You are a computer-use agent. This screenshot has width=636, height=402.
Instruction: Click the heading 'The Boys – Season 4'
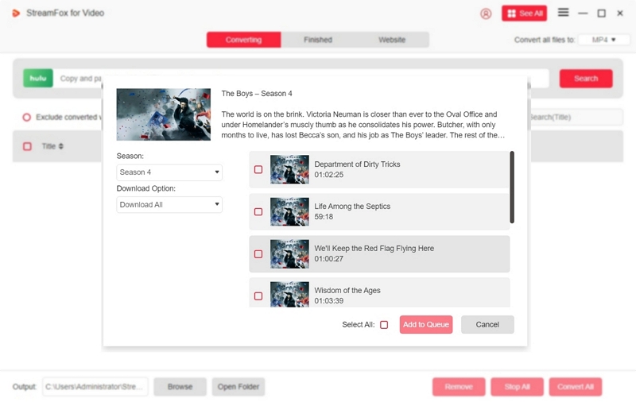pos(257,94)
